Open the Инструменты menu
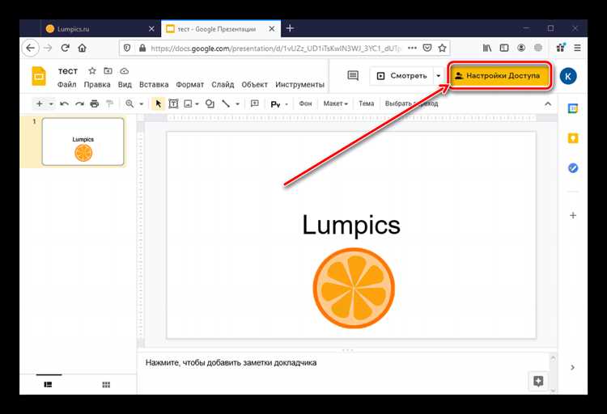 [x=299, y=84]
